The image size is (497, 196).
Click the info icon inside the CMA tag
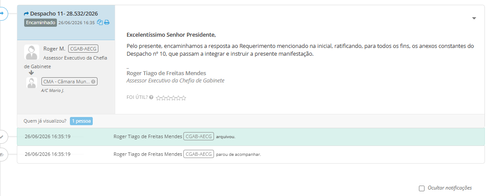point(93,82)
